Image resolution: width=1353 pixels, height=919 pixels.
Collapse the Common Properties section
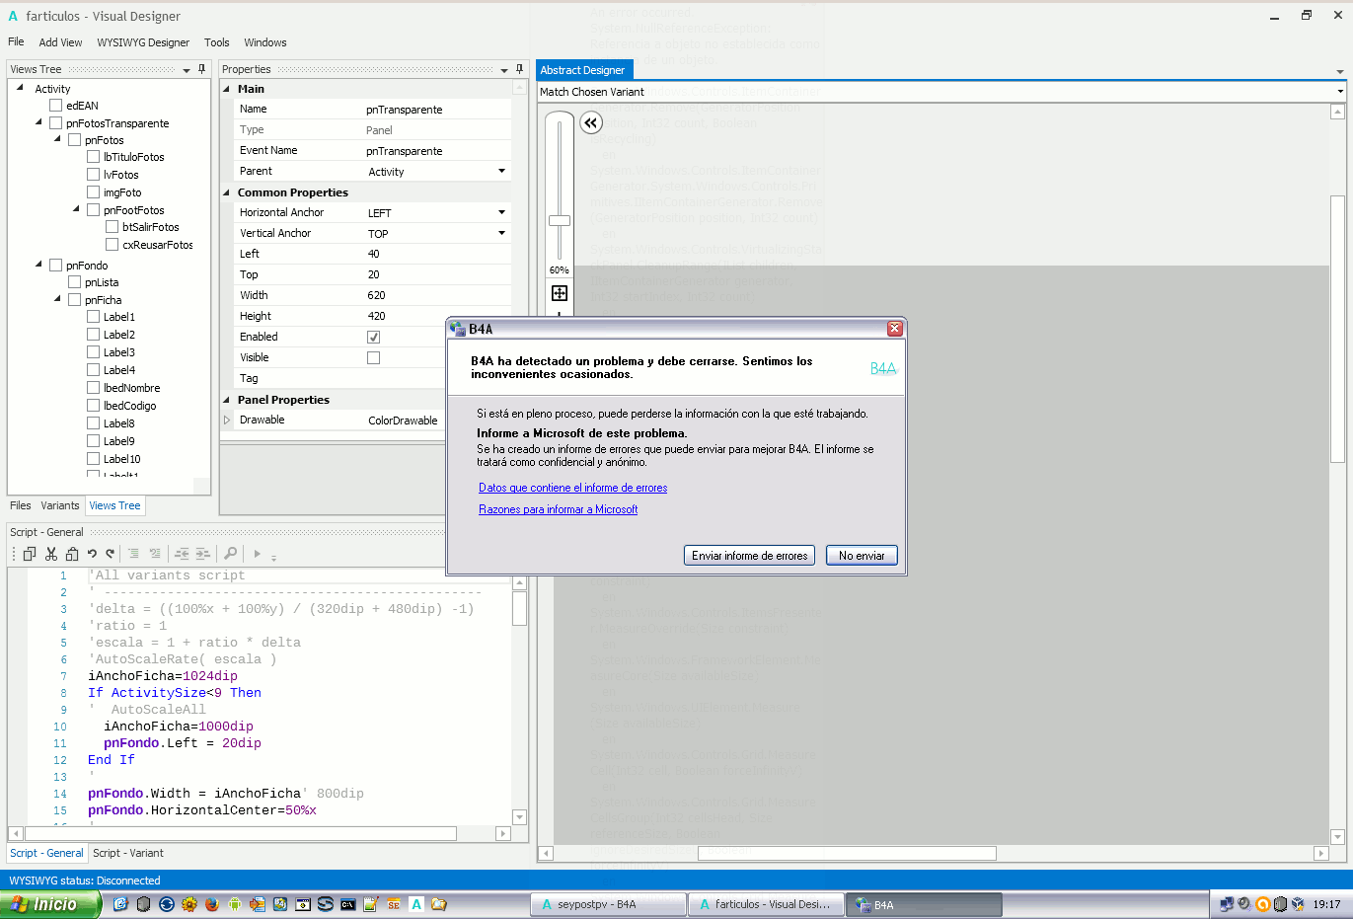point(227,192)
